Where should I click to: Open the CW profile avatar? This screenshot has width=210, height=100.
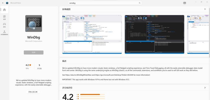[x=184, y=3]
